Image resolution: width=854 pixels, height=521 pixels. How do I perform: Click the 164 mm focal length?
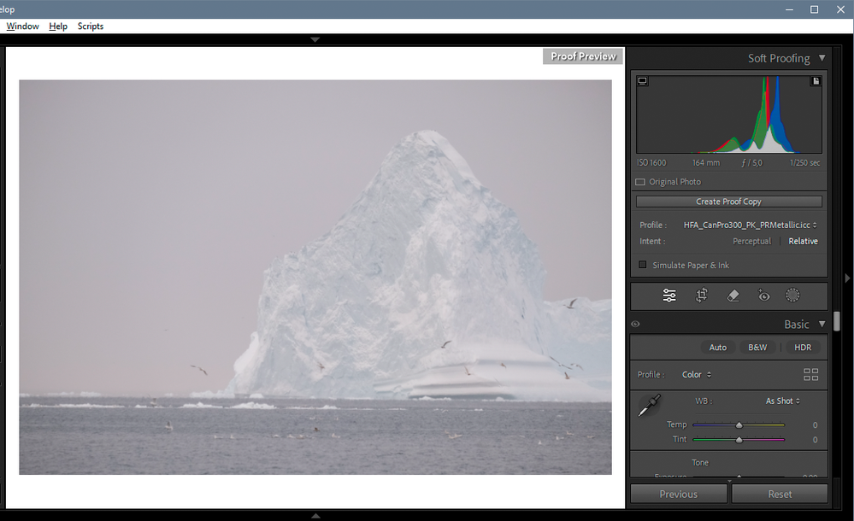pyautogui.click(x=706, y=163)
